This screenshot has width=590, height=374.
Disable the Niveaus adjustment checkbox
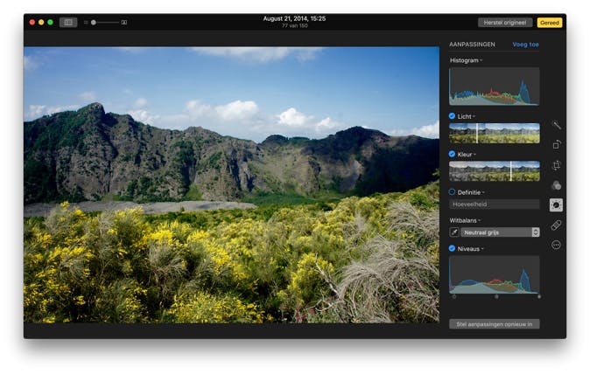pos(452,248)
